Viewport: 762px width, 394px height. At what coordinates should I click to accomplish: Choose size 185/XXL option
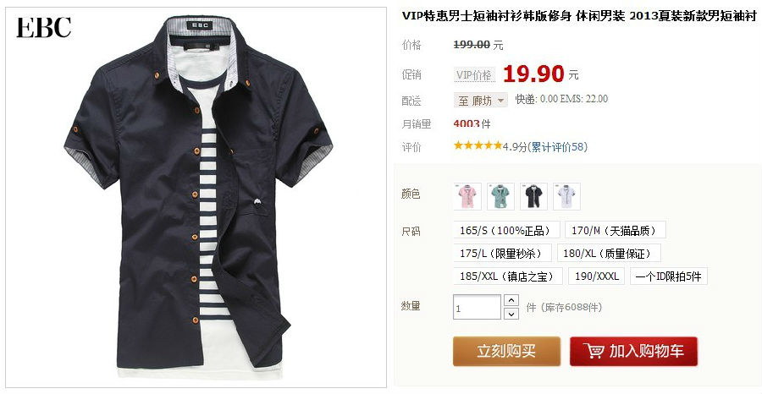coord(508,276)
